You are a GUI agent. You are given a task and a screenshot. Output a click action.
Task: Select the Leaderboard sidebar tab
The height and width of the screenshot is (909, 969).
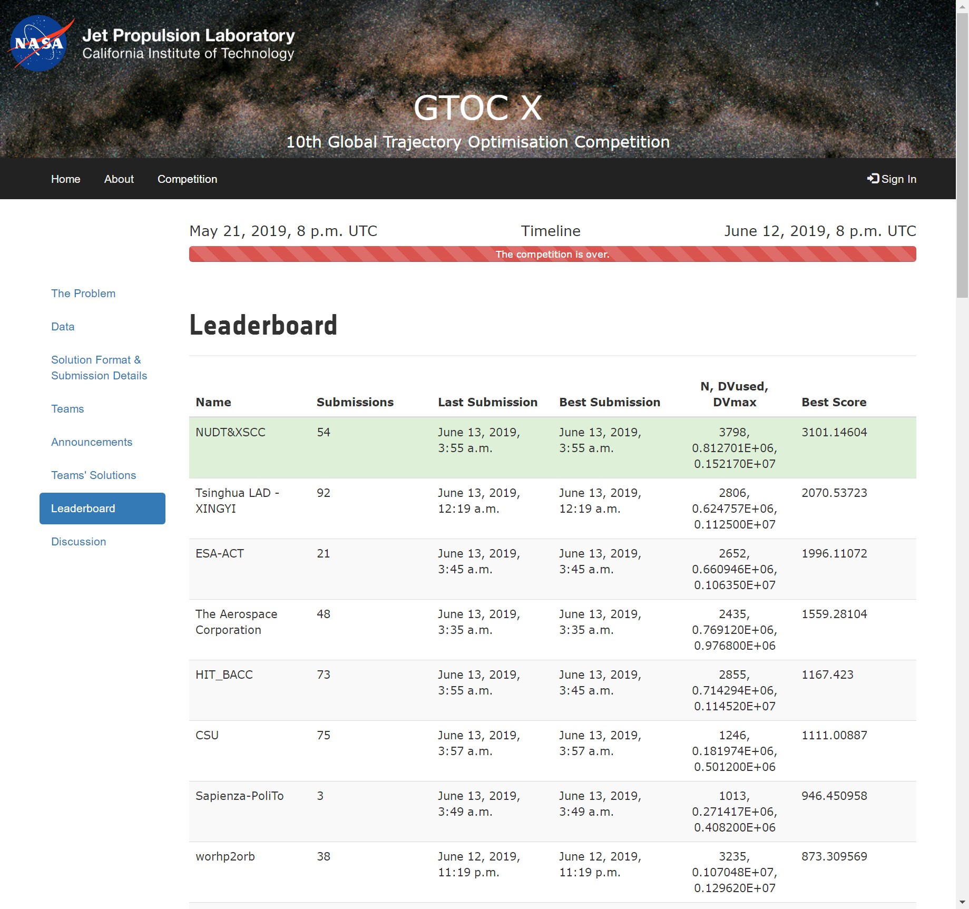click(x=102, y=509)
